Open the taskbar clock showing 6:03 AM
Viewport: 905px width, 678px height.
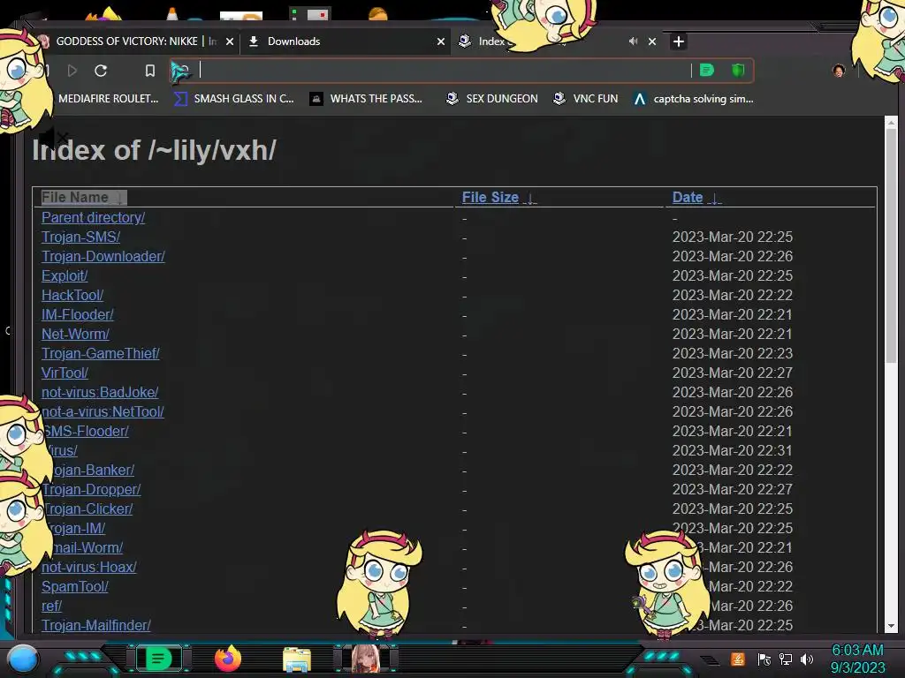pyautogui.click(x=857, y=659)
